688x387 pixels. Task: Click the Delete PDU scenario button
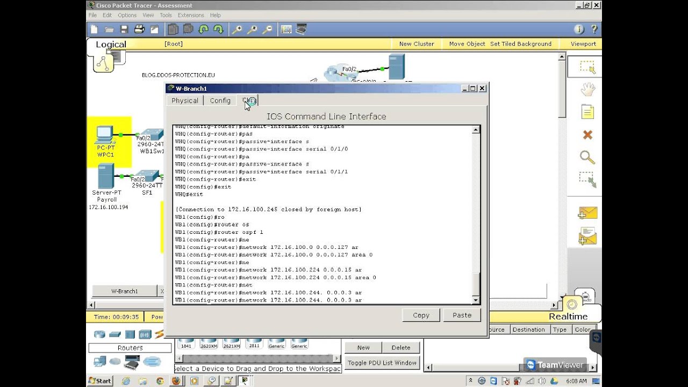pos(401,348)
